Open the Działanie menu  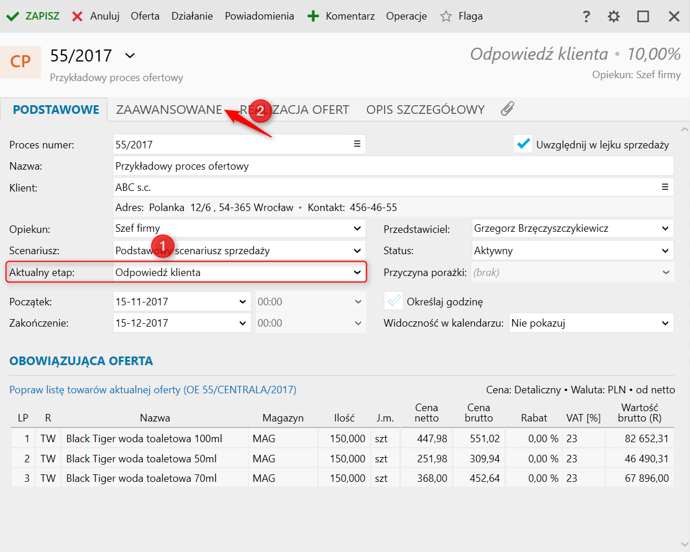tap(192, 16)
